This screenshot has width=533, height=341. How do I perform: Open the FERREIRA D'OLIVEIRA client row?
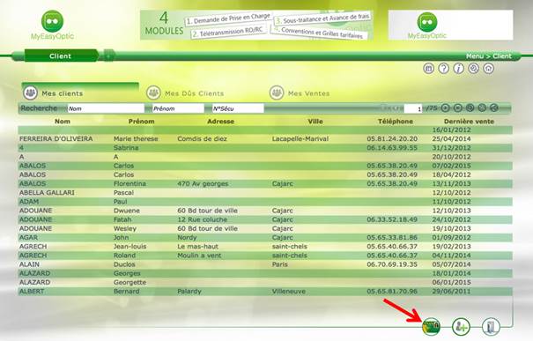coord(265,138)
